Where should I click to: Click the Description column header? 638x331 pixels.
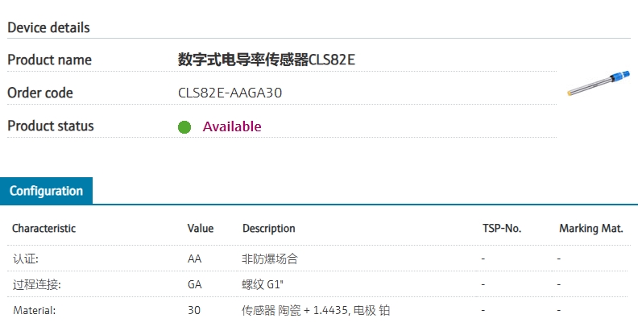(x=268, y=228)
